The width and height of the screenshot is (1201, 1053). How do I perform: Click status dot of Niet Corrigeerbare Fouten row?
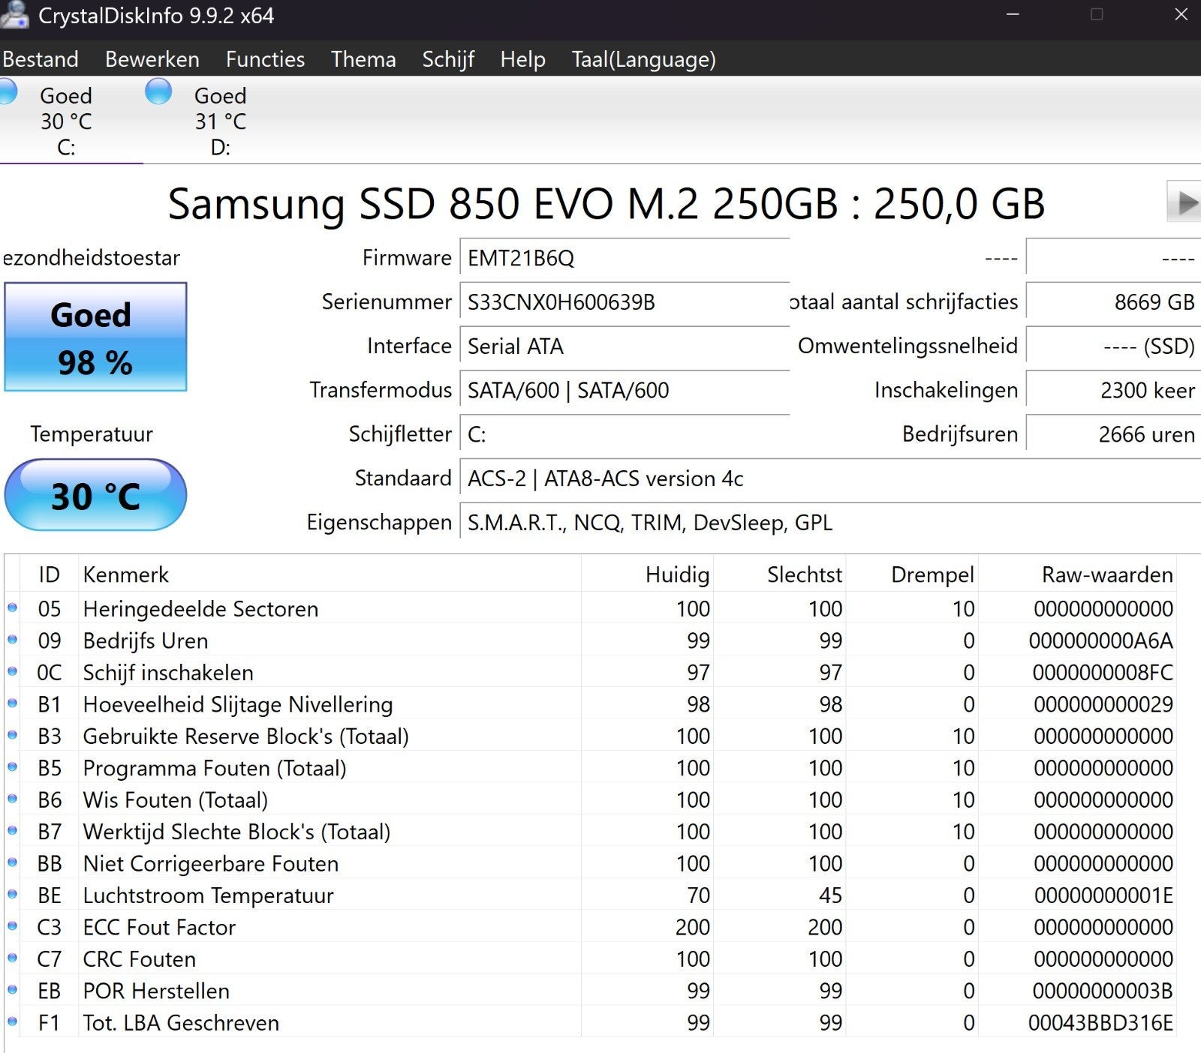pos(12,862)
